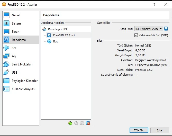Click the Seri B.Noktaları connector icon
Viewport: 172px width, 136px height.
tap(6, 64)
